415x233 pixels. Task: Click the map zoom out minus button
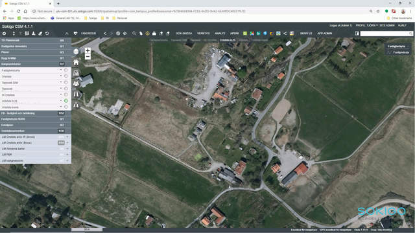pyautogui.click(x=88, y=56)
